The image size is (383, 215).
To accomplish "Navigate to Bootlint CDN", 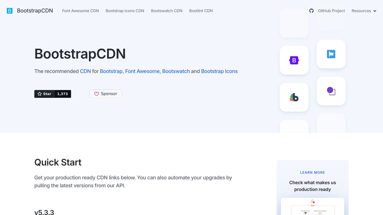I will coord(201,11).
